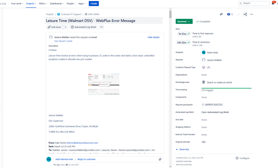Click the External Ticket Number None value
This screenshot has width=278, height=168.
pyautogui.click(x=204, y=135)
